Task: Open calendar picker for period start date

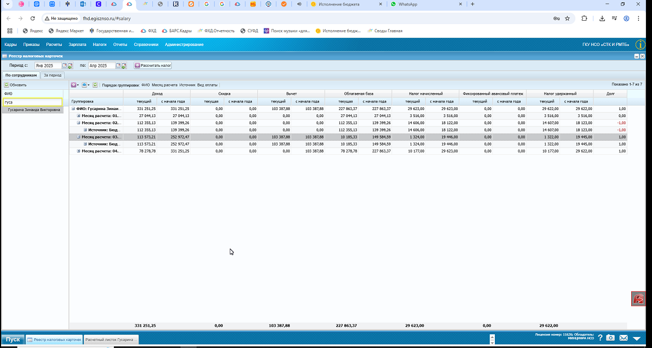Action: click(65, 65)
